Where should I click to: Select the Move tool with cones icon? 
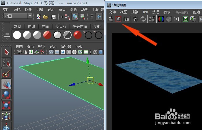pyautogui.click(x=6, y=84)
